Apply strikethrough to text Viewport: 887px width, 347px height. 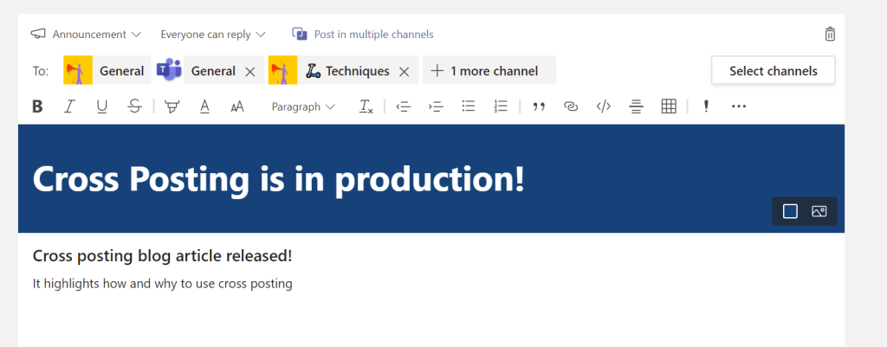tap(133, 106)
